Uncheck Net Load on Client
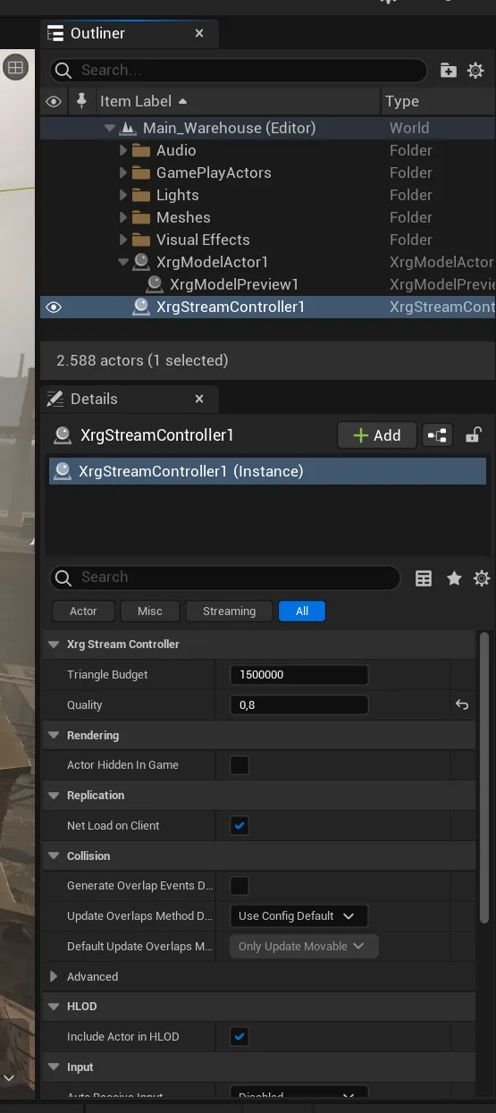Image resolution: width=496 pixels, height=1113 pixels. pyautogui.click(x=240, y=826)
